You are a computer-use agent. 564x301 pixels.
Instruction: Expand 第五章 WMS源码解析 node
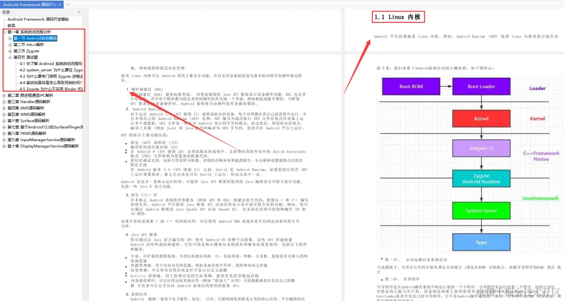pos(4,115)
